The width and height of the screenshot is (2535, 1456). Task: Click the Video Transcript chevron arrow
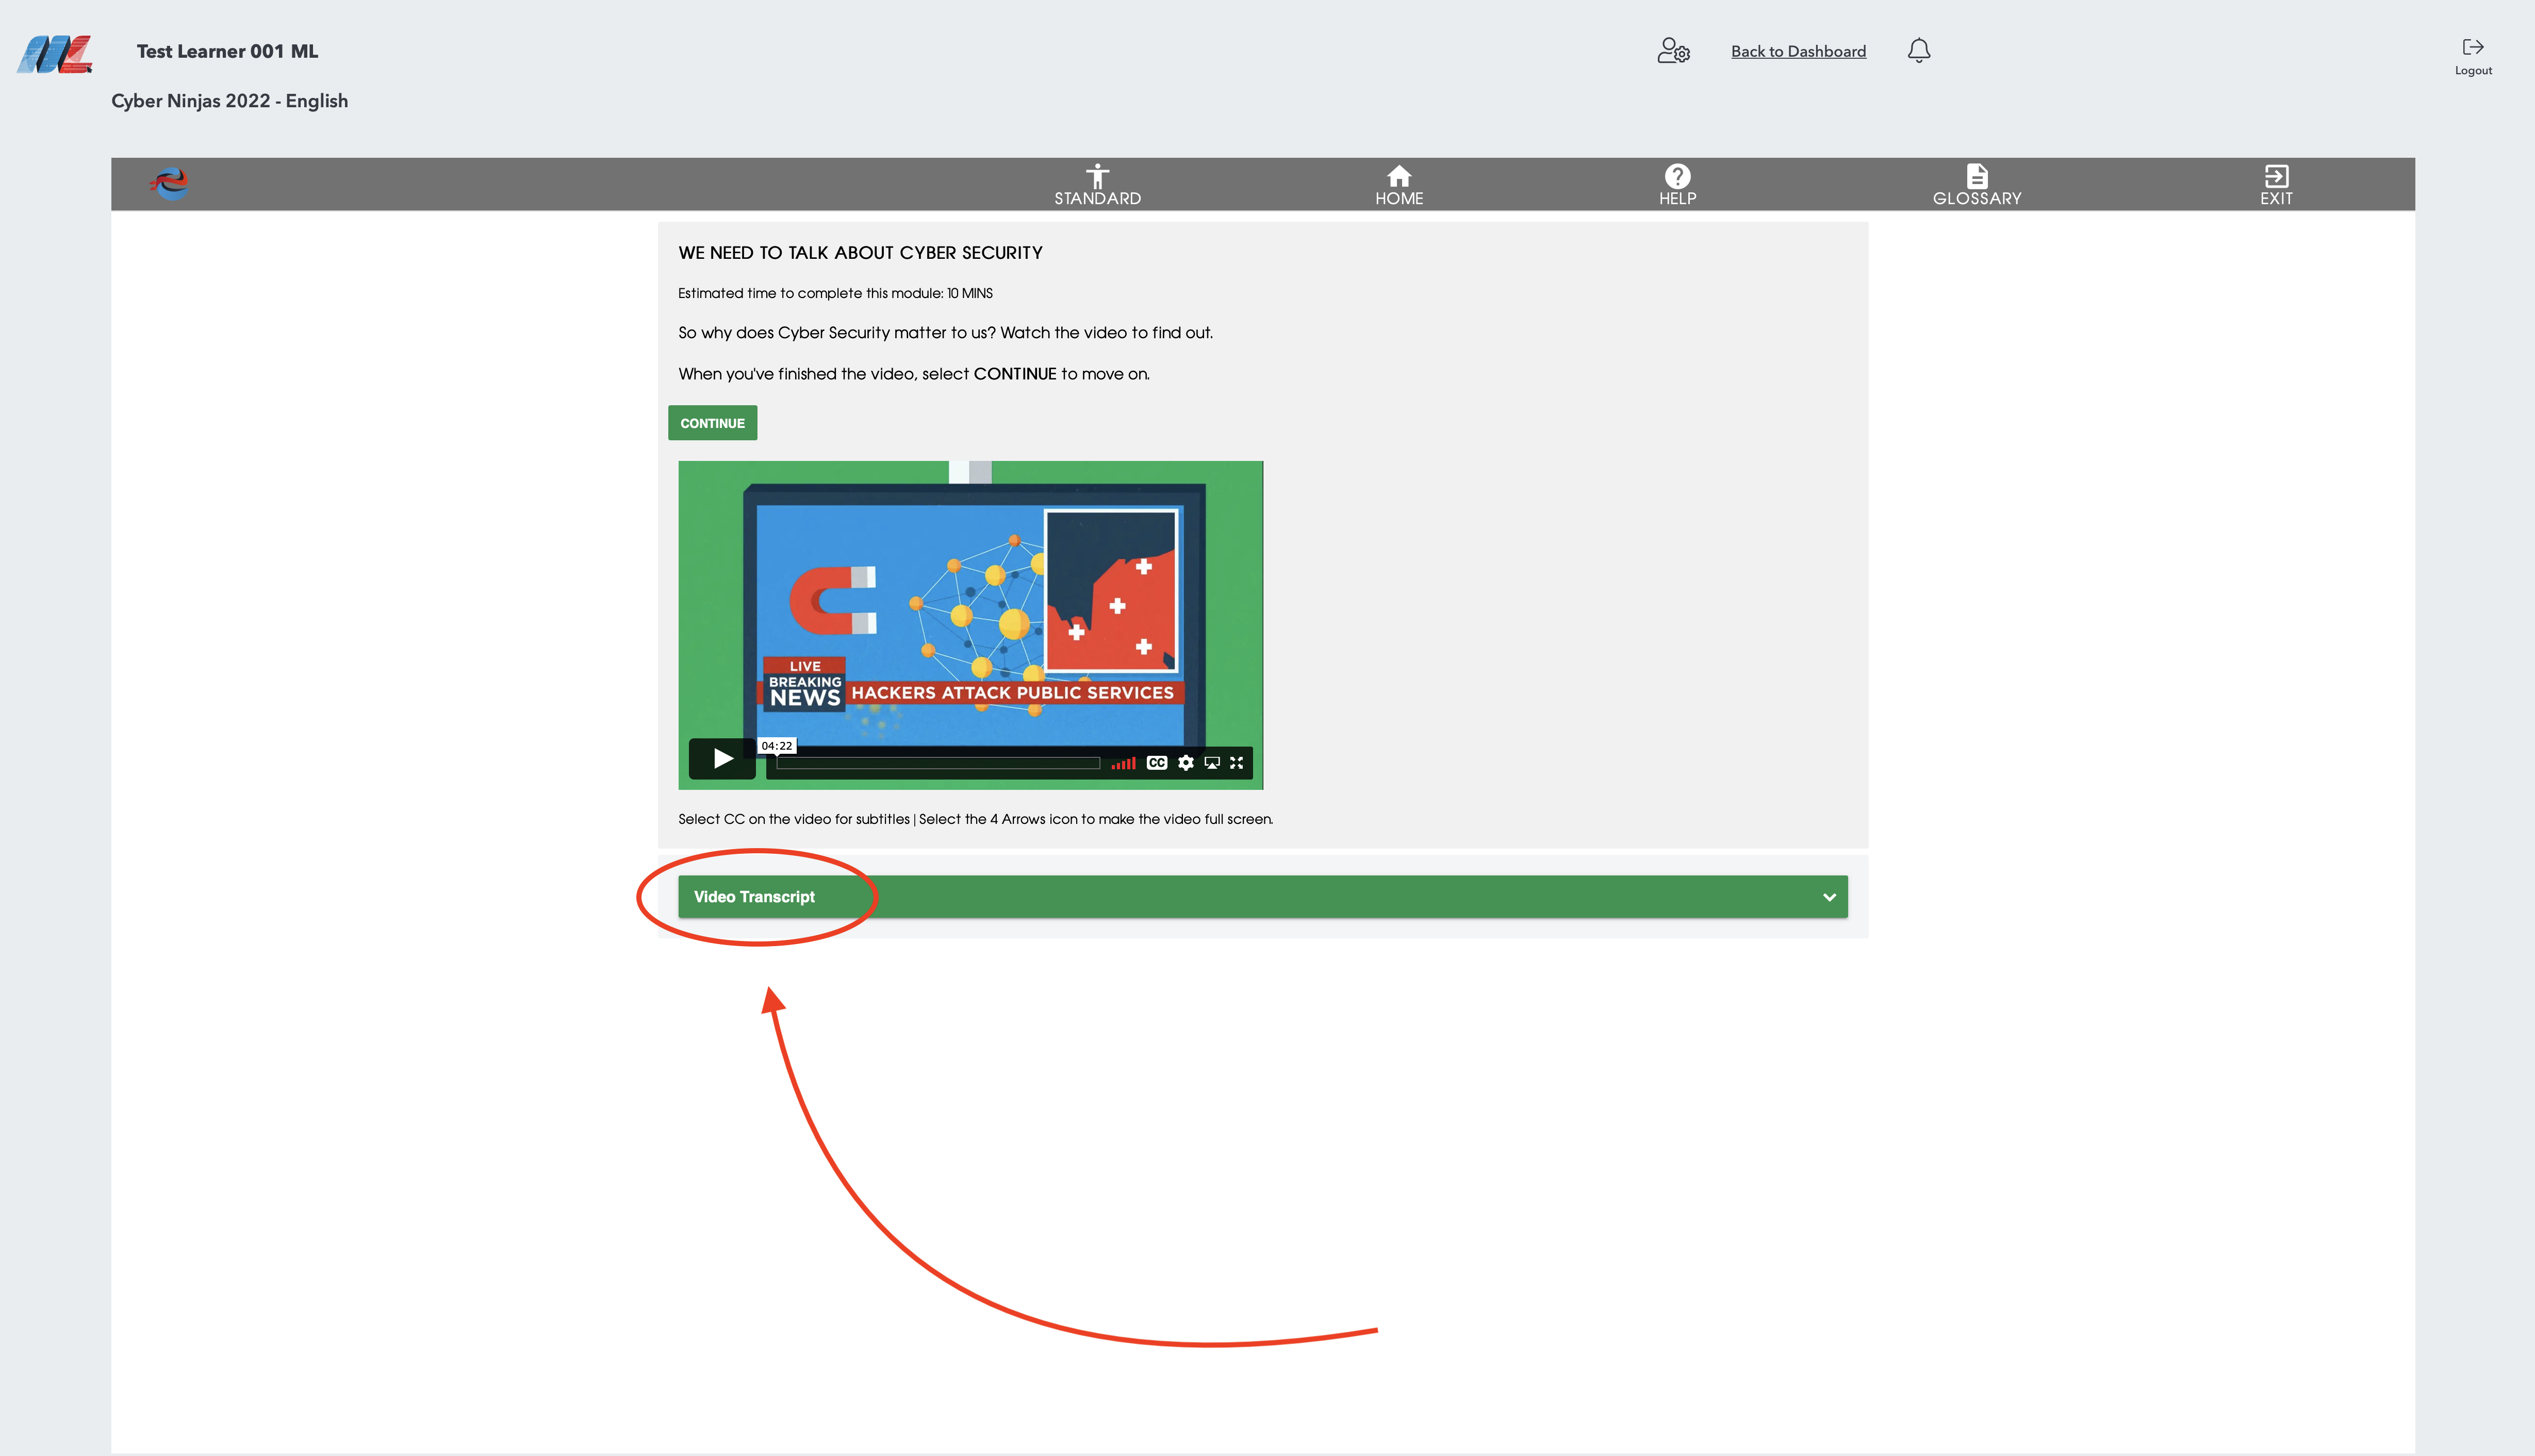coord(1829,897)
